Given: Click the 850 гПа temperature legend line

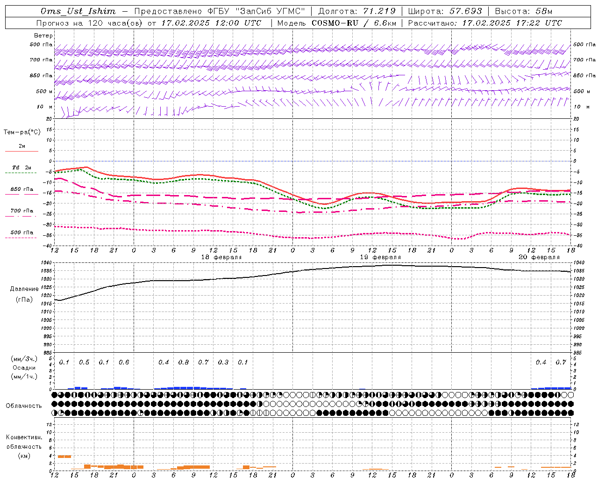Looking at the screenshot, I should click(x=21, y=194).
